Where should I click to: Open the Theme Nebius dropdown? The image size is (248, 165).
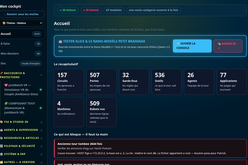(21, 23)
